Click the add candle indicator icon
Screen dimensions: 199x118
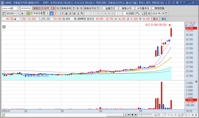click(x=138, y=13)
